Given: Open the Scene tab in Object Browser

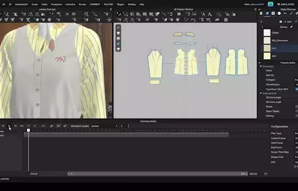Looking at the screenshot, I should (261, 13).
